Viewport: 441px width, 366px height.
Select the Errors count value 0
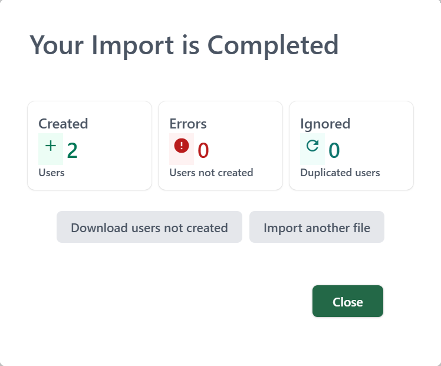[203, 151]
